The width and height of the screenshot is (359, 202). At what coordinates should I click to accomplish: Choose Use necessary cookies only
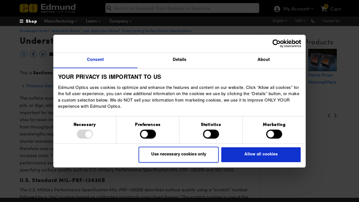click(179, 154)
